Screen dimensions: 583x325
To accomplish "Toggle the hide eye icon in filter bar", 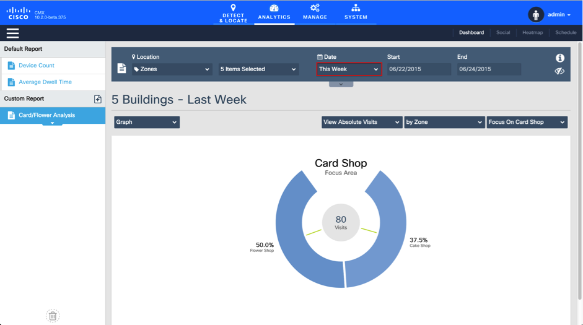I will click(x=559, y=71).
